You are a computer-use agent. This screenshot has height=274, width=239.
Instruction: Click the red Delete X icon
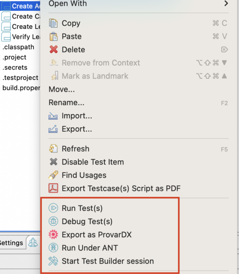point(53,50)
